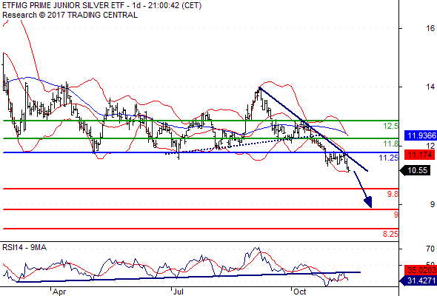Click the green 12.5 resistance label

(390, 126)
